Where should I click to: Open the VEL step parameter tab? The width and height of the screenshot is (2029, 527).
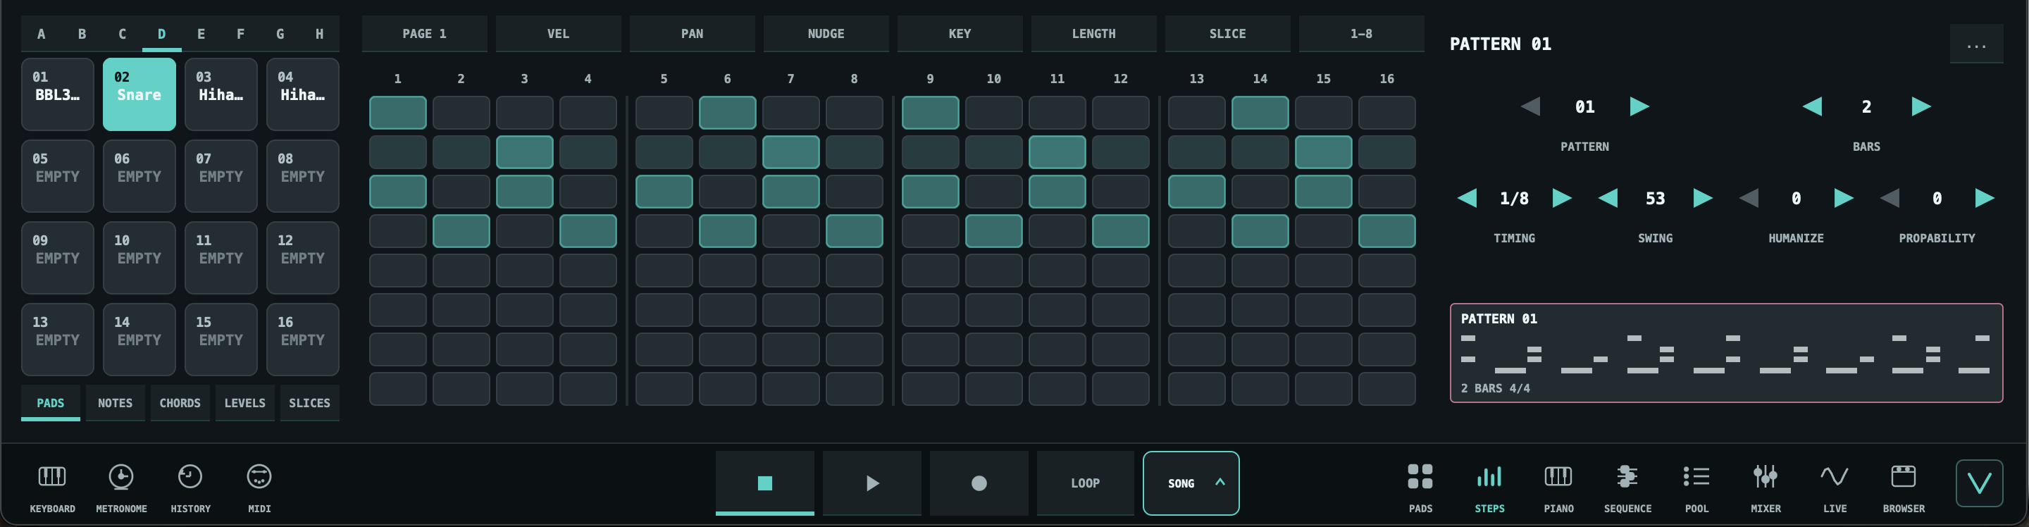coord(559,34)
